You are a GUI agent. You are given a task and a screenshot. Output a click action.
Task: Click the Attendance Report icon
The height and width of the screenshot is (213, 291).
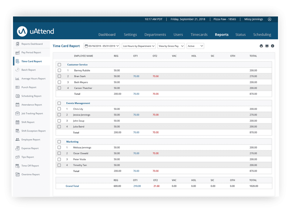18,105
